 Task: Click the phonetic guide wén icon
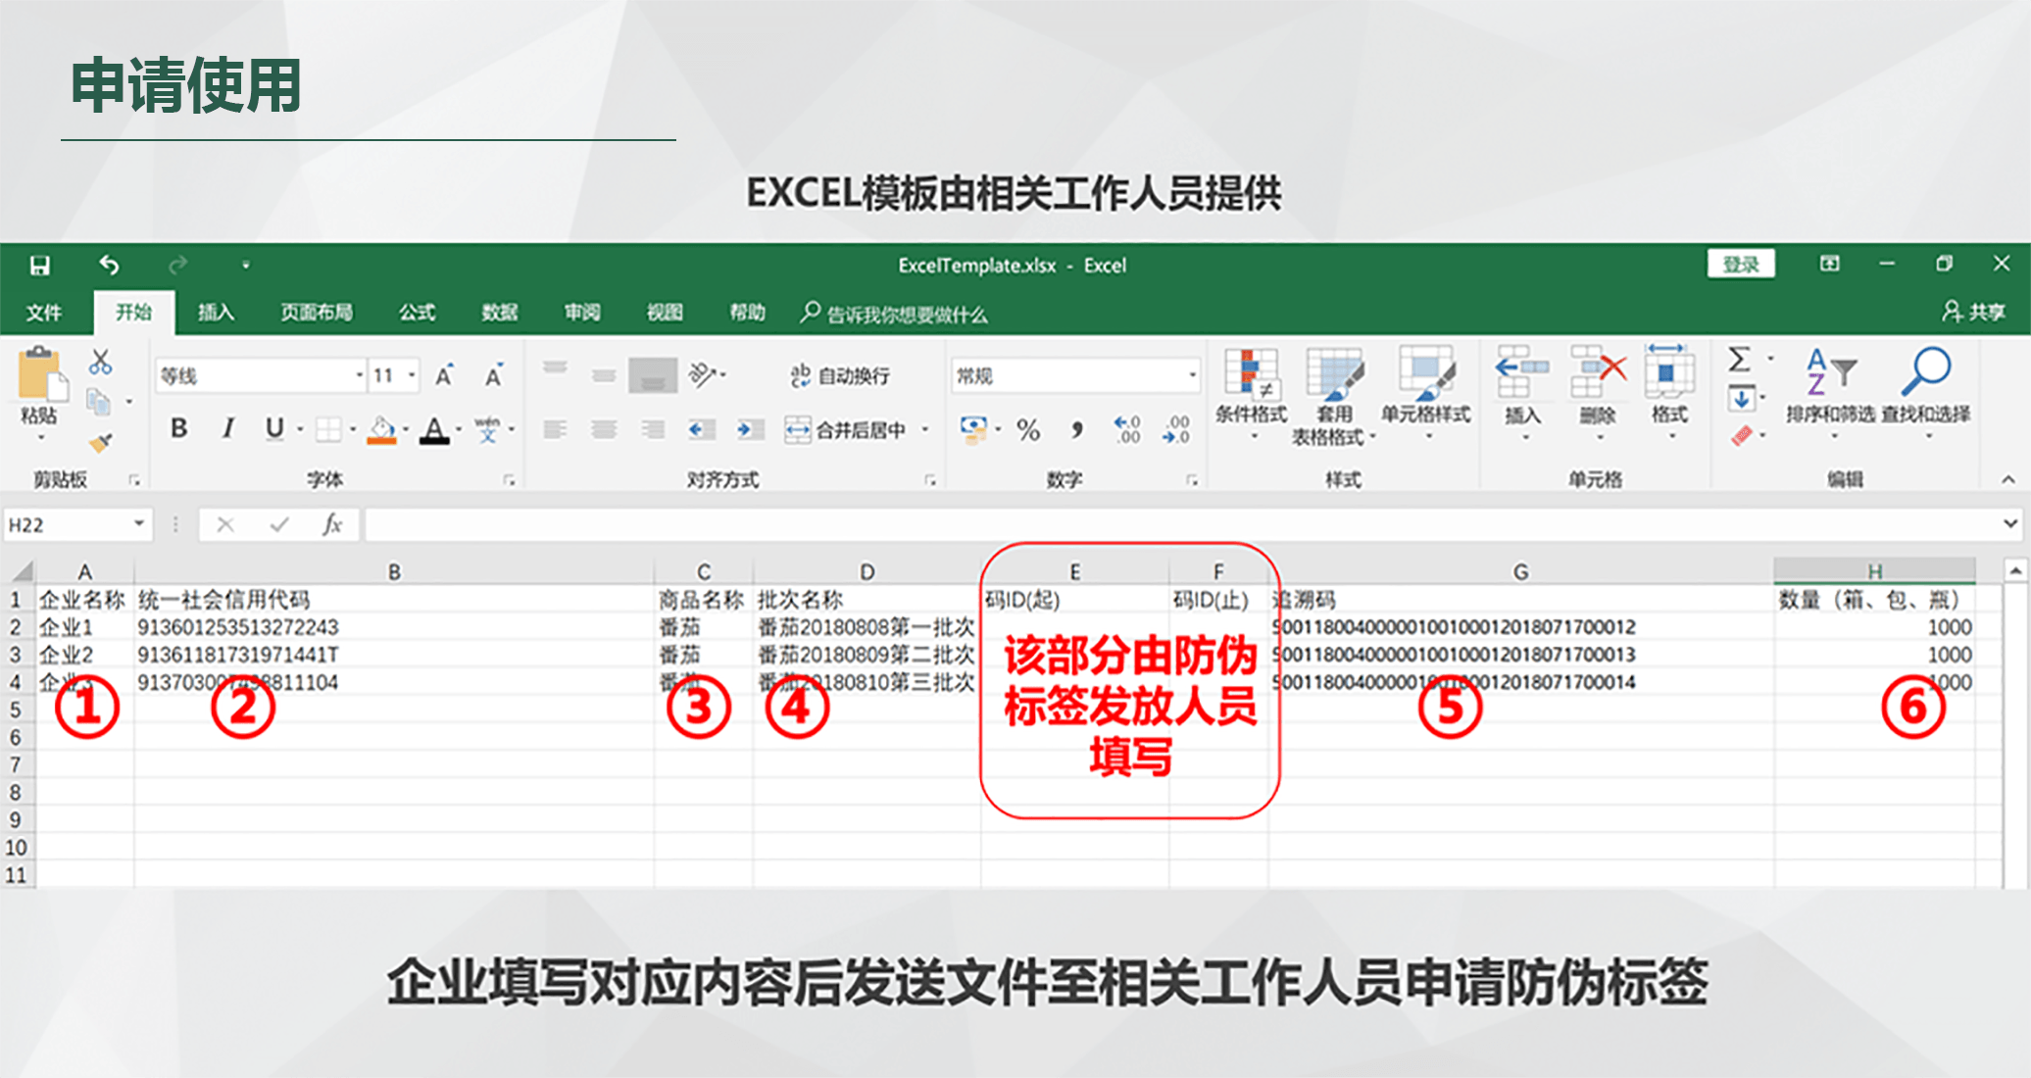[x=487, y=429]
